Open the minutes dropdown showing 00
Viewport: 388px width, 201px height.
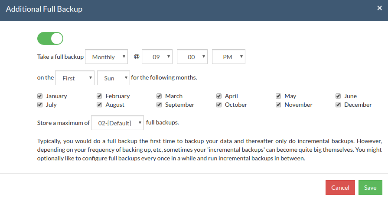click(192, 57)
